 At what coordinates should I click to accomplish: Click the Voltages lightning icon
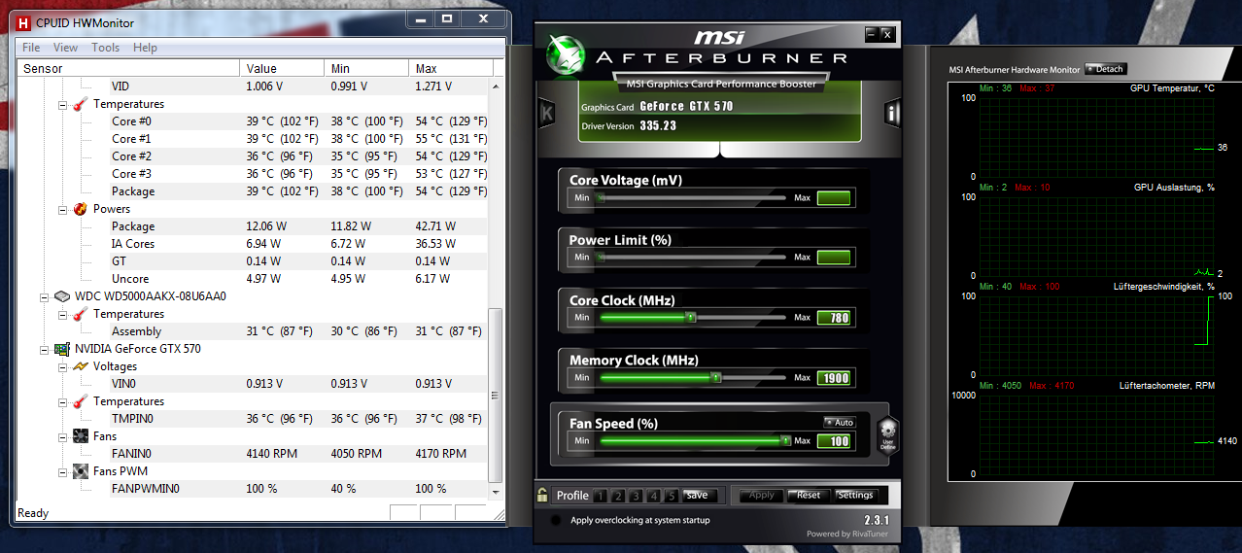tap(81, 366)
